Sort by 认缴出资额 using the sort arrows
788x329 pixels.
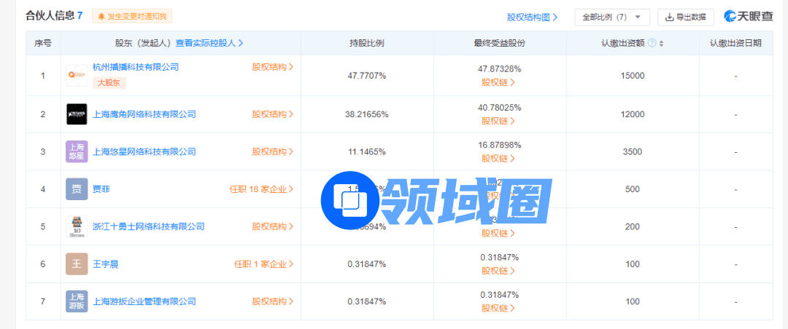[661, 43]
